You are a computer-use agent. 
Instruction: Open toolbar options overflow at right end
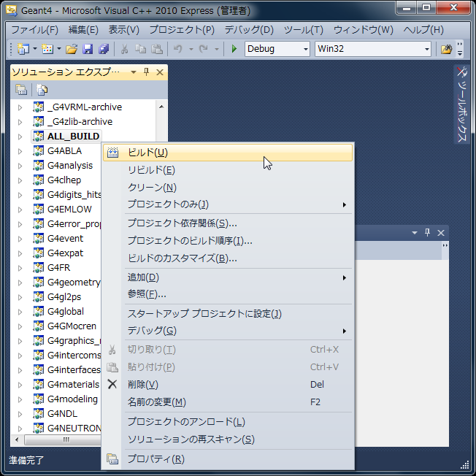[x=460, y=49]
